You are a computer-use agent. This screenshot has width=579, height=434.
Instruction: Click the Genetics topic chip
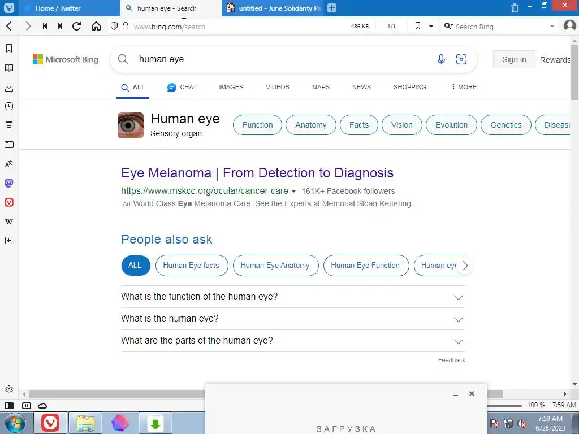pyautogui.click(x=506, y=125)
